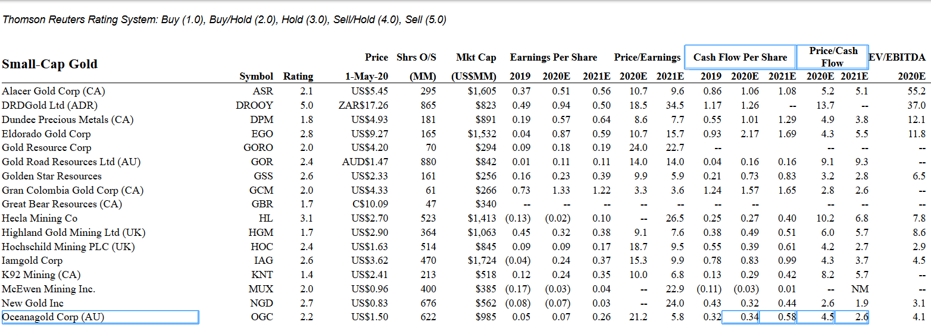Click the Earnings Per Share header
This screenshot has height=325, width=931.
coord(553,57)
